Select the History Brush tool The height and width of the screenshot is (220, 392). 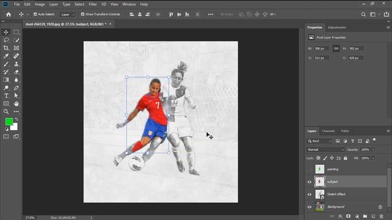click(6, 72)
